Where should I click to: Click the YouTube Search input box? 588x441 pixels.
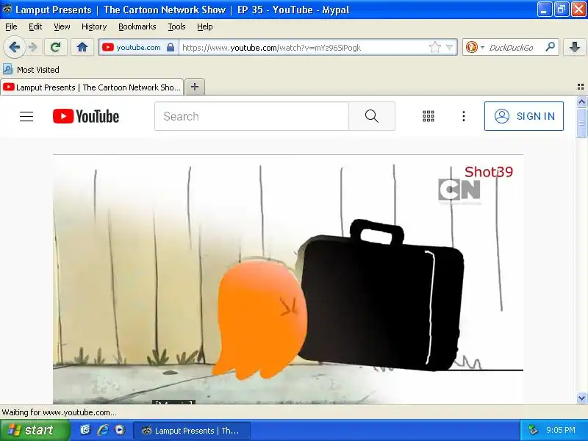251,116
